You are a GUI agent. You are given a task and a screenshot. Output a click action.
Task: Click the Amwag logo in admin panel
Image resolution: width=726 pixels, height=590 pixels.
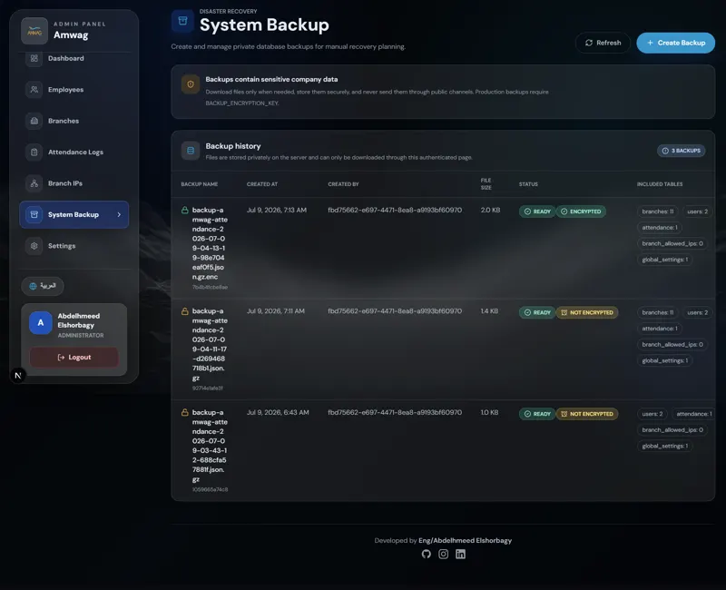coord(34,31)
